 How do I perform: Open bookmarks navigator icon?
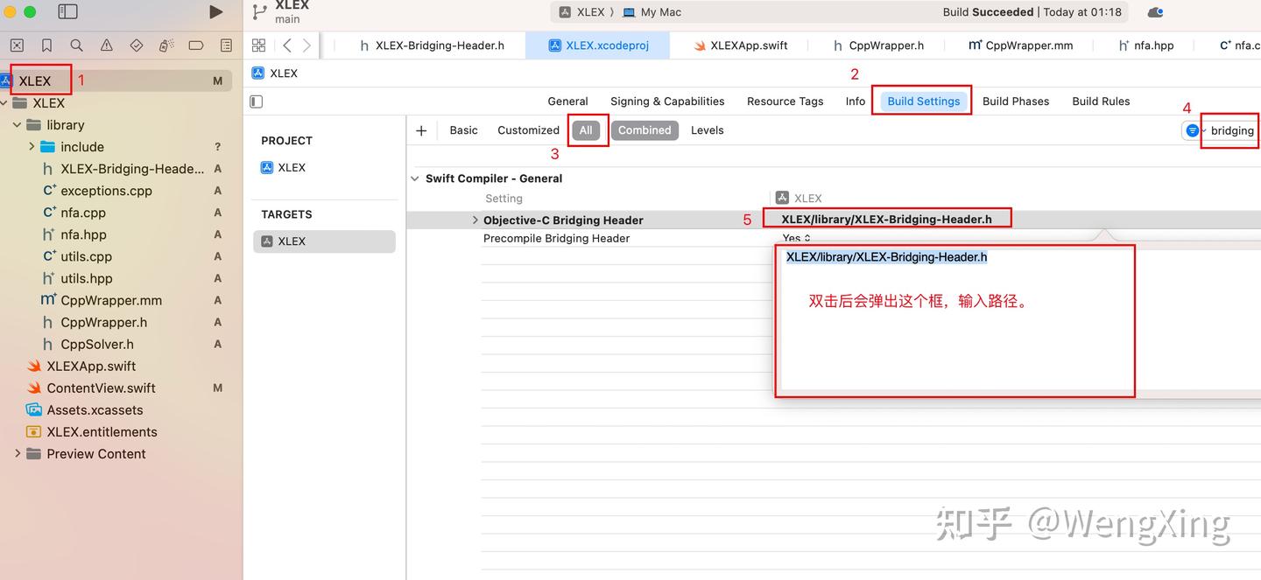click(x=46, y=45)
